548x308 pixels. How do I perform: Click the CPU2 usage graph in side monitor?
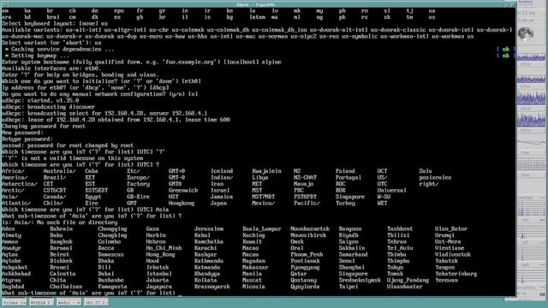click(x=531, y=98)
